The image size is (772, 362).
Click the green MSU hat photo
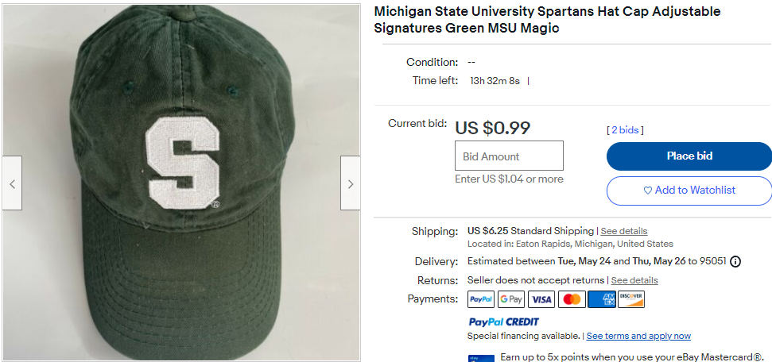coord(180,183)
